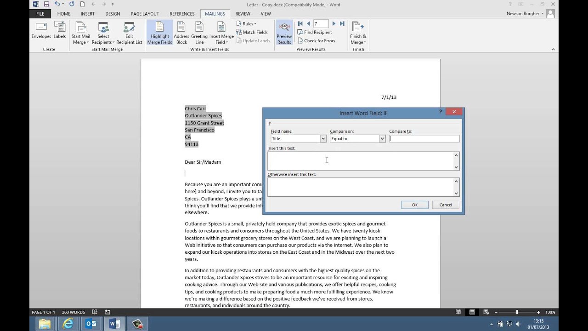Screen dimensions: 588x331
Task: Open File Explorer from the taskbar
Action: click(x=45, y=324)
